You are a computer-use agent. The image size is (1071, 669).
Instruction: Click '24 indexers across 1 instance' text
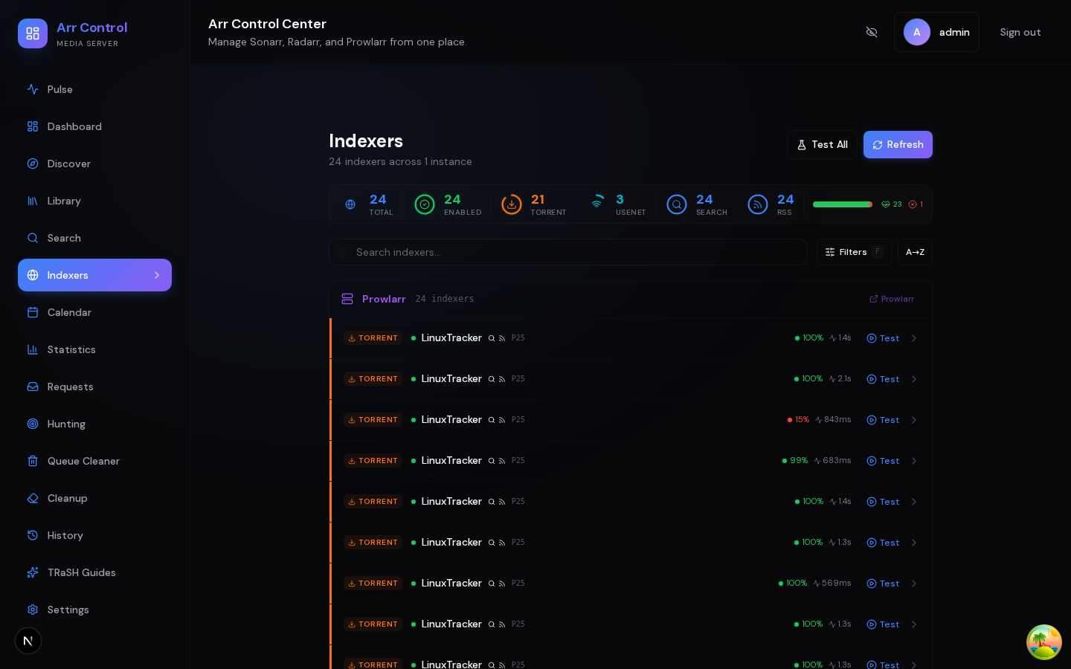point(400,161)
